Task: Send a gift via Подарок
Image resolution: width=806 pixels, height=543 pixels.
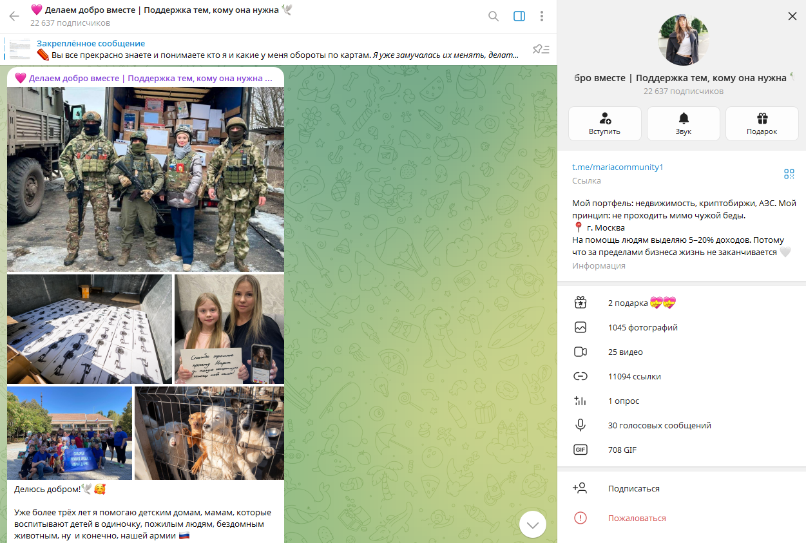Action: (762, 124)
